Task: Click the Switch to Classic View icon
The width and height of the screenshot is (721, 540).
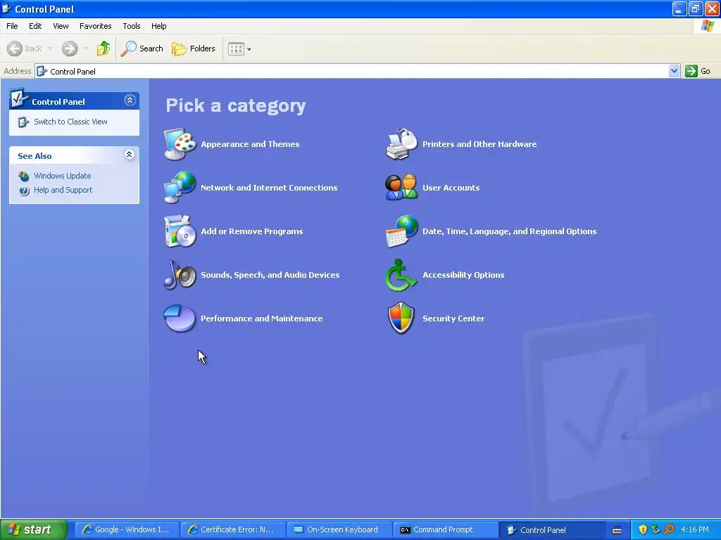Action: tap(23, 122)
